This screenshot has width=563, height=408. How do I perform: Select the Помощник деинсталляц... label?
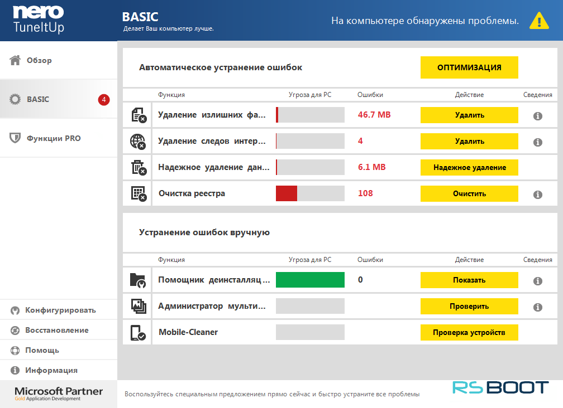click(x=214, y=280)
